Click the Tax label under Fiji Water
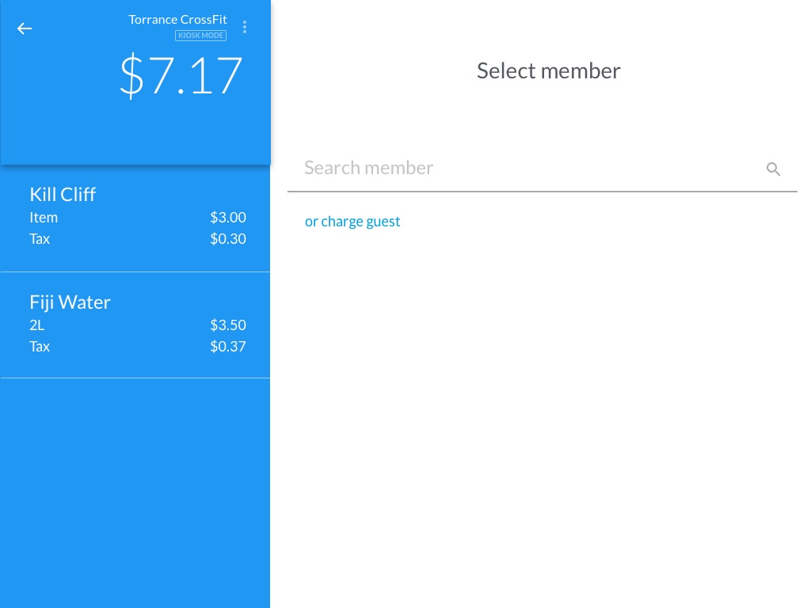 [40, 347]
